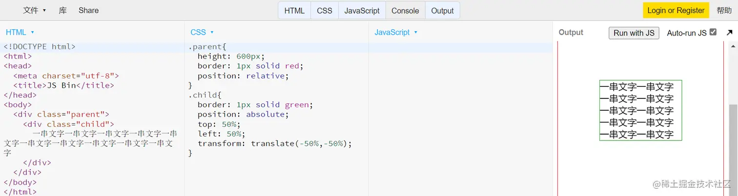Pop out the output into new window

point(729,33)
